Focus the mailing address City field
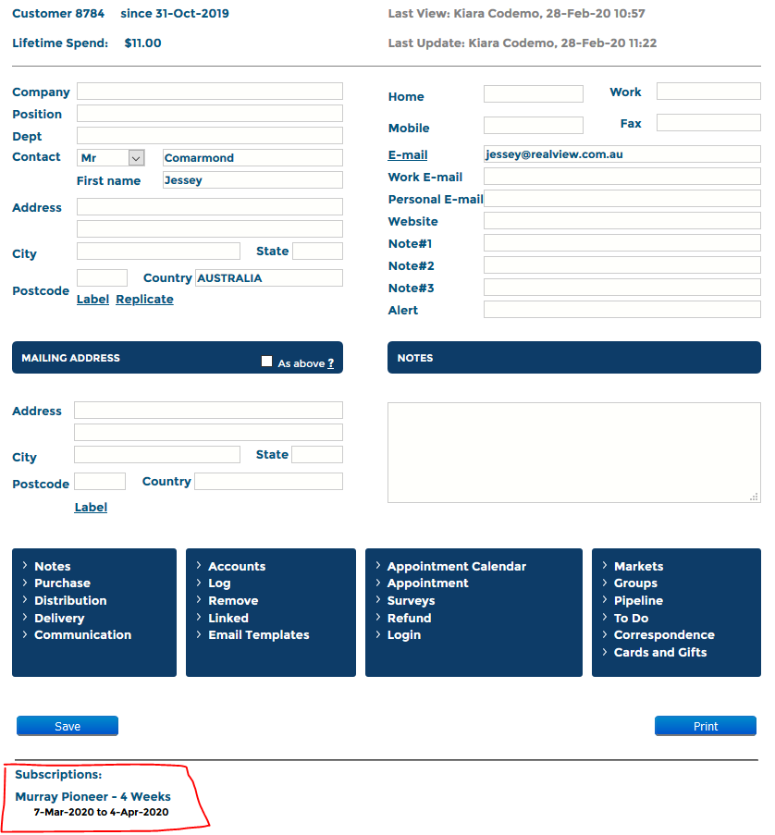 [157, 455]
